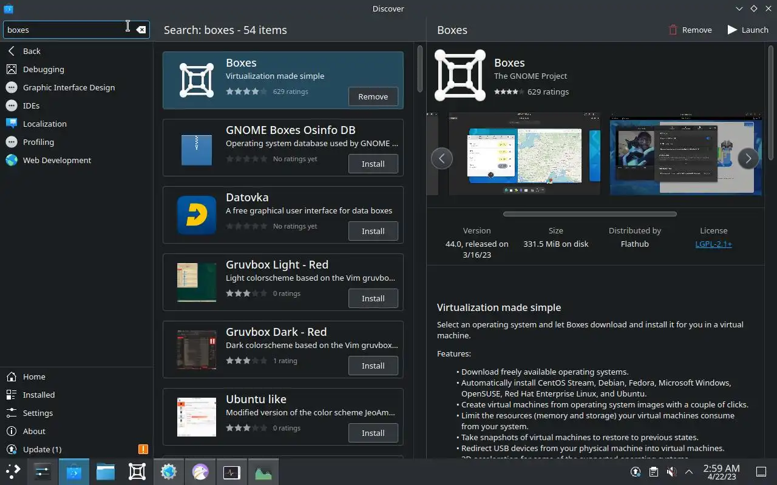Select the IDEs category
This screenshot has width=777, height=485.
click(76, 105)
